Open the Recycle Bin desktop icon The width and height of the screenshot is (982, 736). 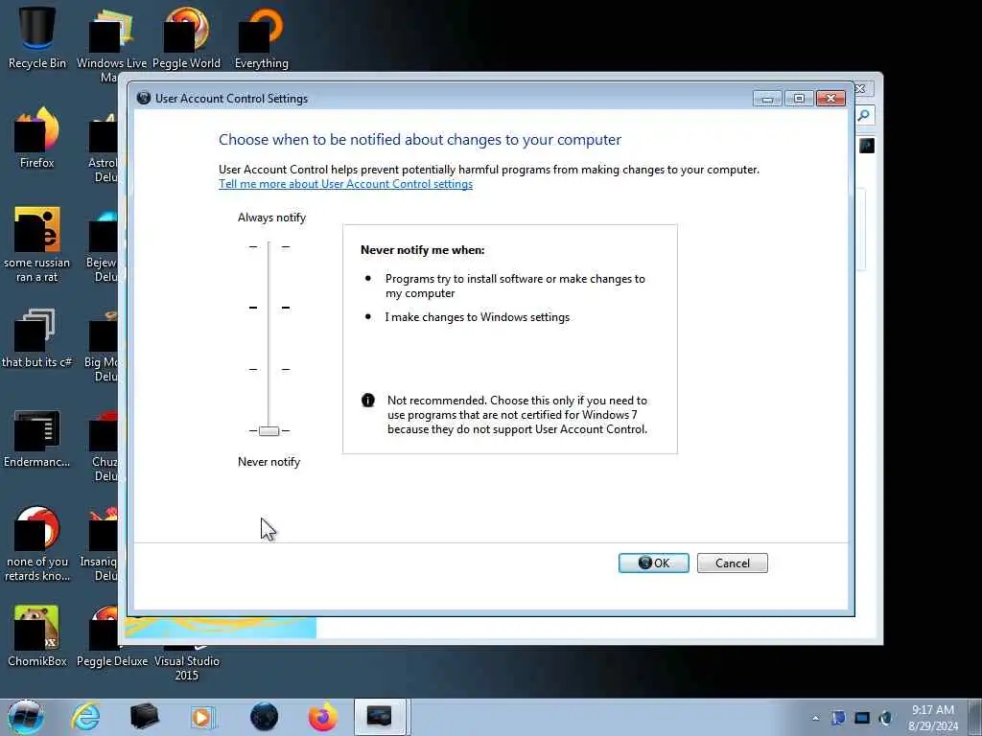37,36
